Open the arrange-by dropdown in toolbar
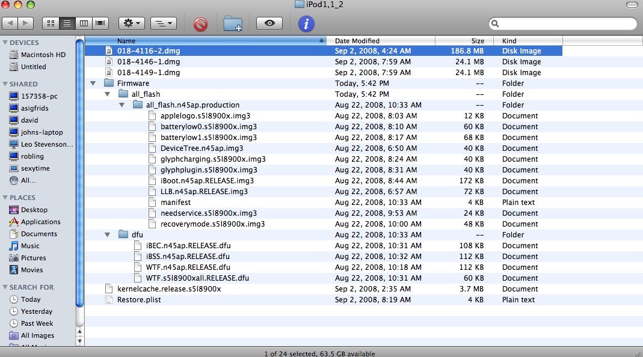Screen dimensions: 643x357 [x=164, y=23]
